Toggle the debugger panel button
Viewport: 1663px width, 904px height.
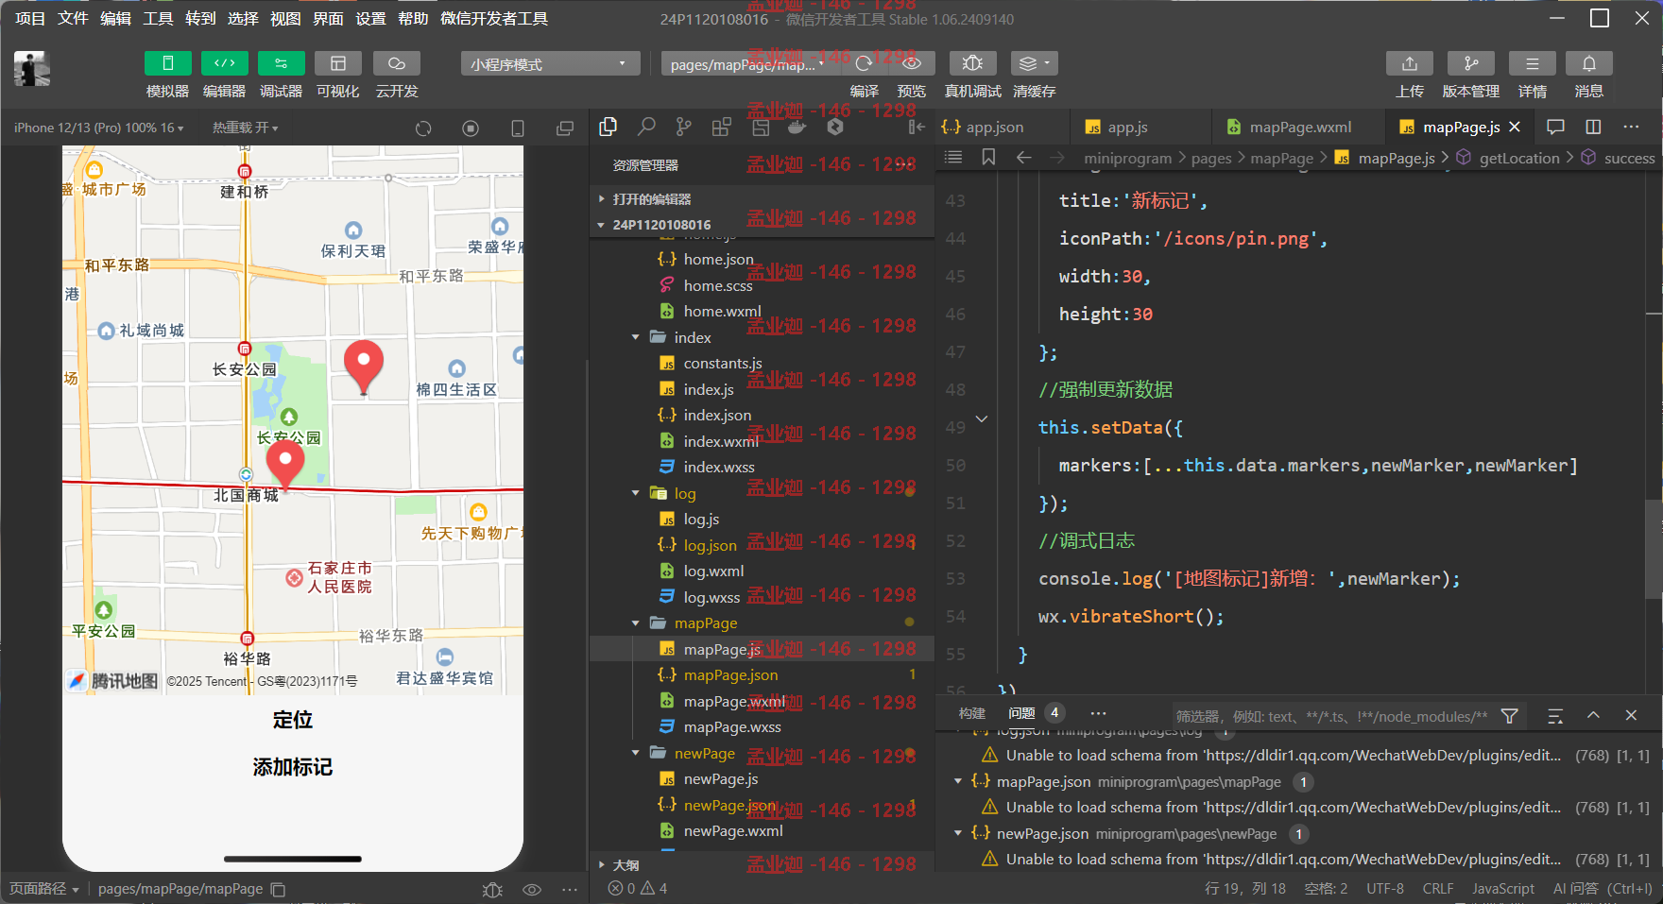pos(281,63)
